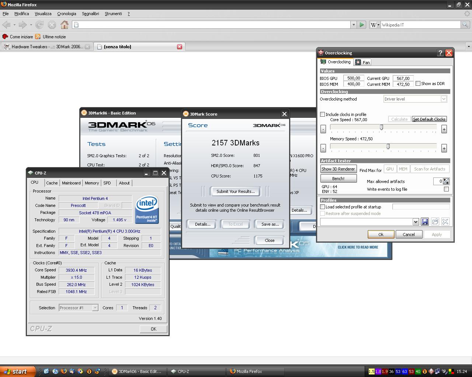
Task: Click the Firefox address bar field
Action: [211, 25]
